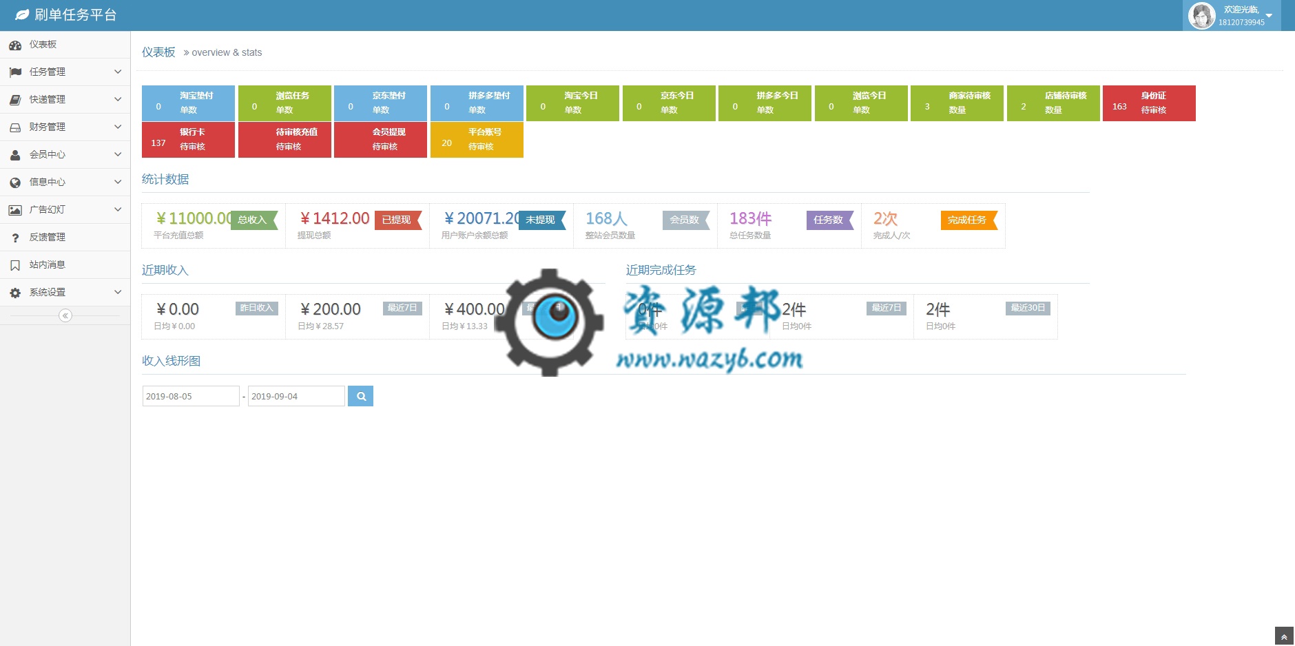The width and height of the screenshot is (1295, 646).
Task: Click the 168人 member count
Action: coord(606,218)
